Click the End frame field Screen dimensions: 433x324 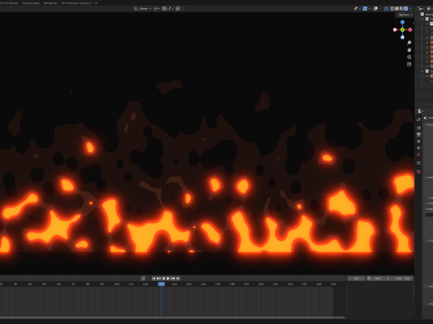(x=403, y=278)
